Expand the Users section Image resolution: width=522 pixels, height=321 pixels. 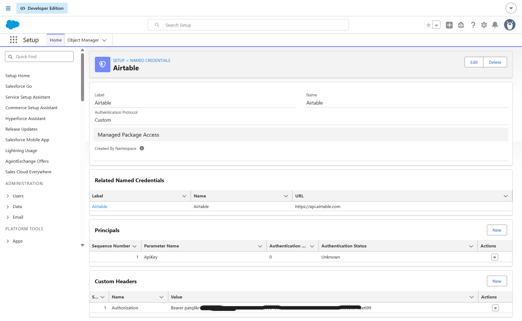[8, 196]
